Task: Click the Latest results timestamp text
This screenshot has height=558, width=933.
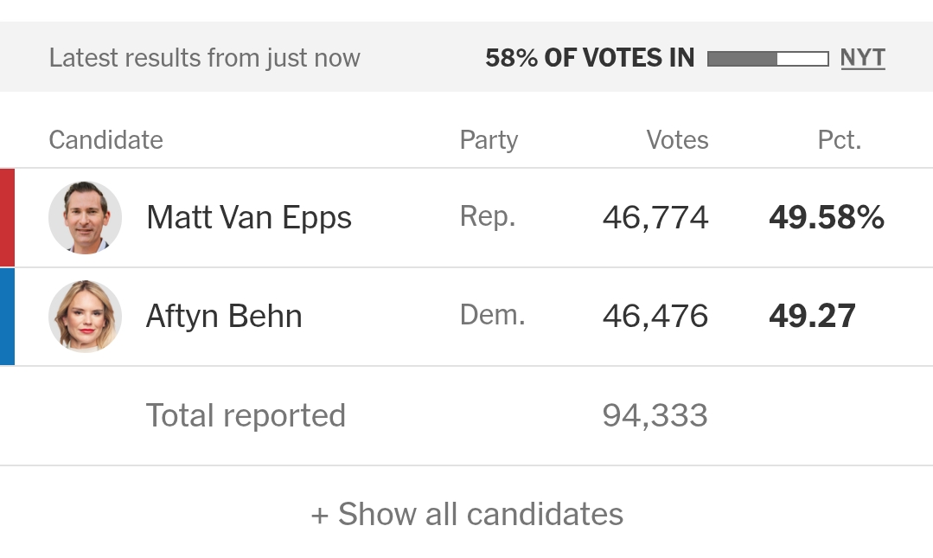Action: pos(204,58)
